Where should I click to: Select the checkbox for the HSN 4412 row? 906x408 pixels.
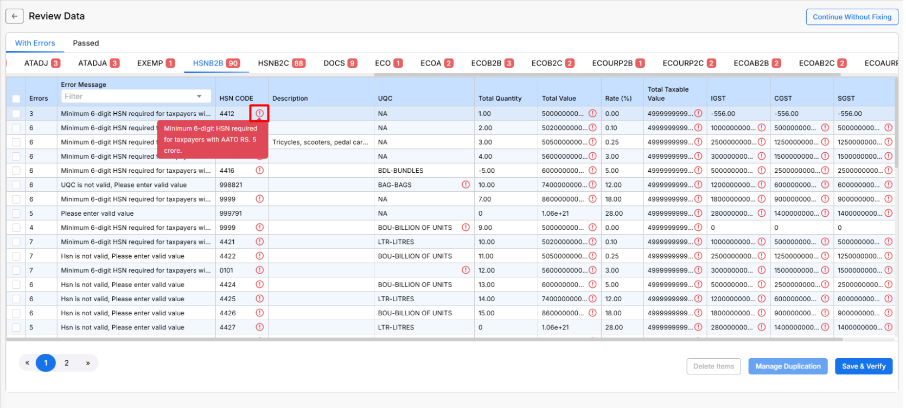click(16, 114)
